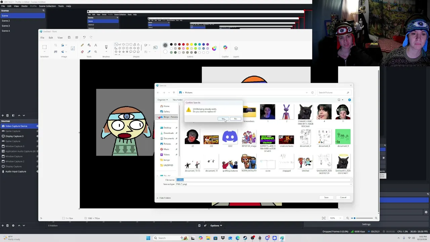The width and height of the screenshot is (430, 242).
Task: Open Copilot in the Paint ribbon
Action: (x=225, y=48)
